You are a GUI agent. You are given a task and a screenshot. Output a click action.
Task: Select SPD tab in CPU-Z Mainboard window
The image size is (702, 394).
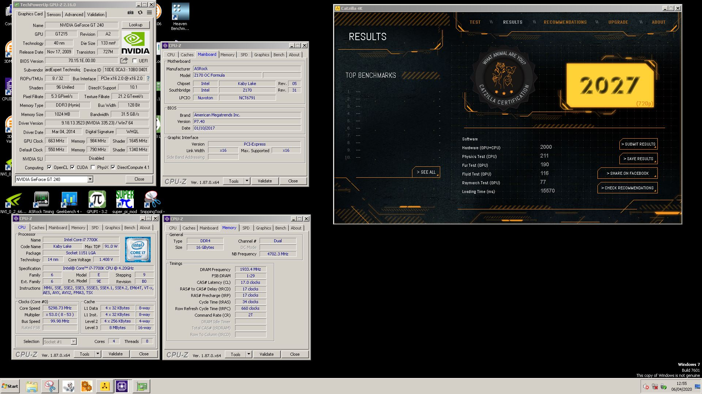(244, 55)
